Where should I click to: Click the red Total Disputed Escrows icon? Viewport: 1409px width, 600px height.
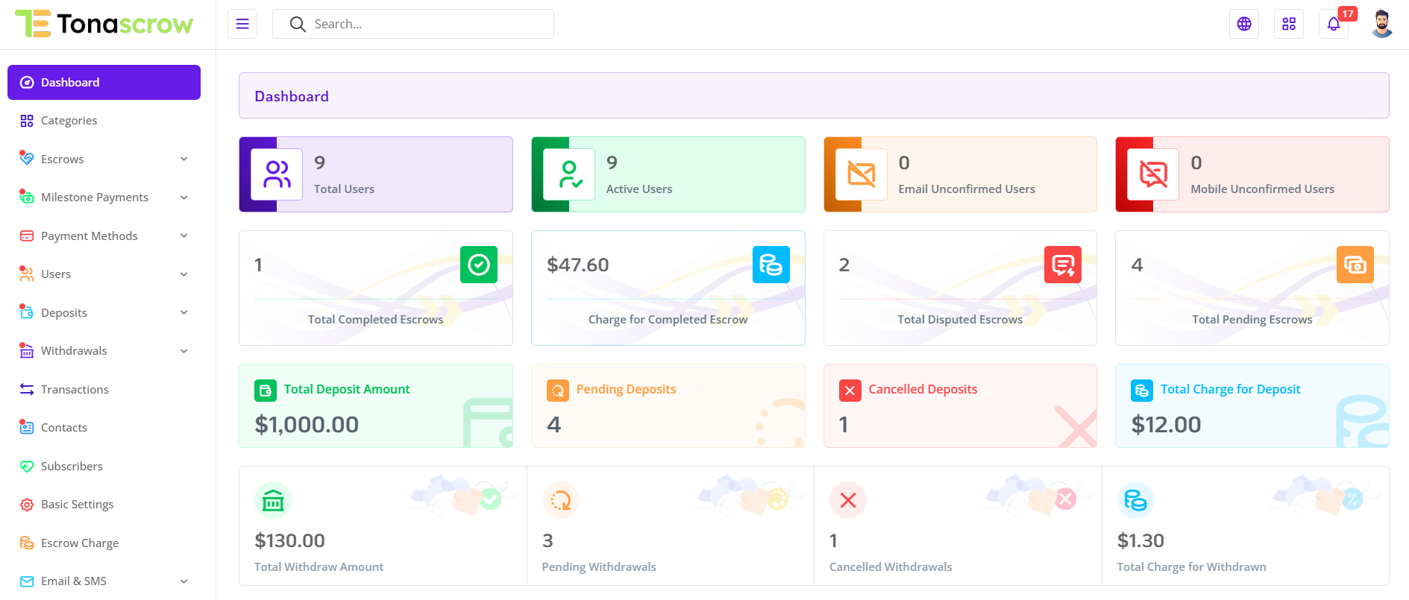1063,265
